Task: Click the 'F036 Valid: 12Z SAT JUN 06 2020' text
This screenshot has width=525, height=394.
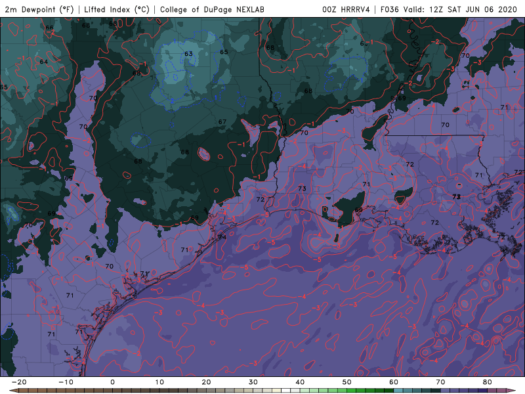Action: point(449,9)
